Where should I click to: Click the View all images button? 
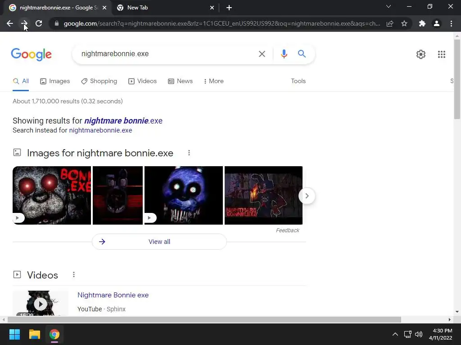pyautogui.click(x=159, y=242)
